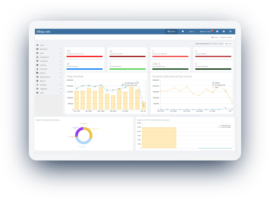Click the blue bar under Invoices pending
The height and width of the screenshot is (199, 269).
85,69
